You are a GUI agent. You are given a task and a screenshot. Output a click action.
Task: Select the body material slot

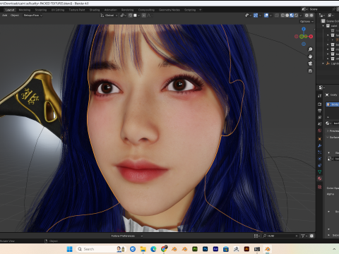tap(333, 104)
